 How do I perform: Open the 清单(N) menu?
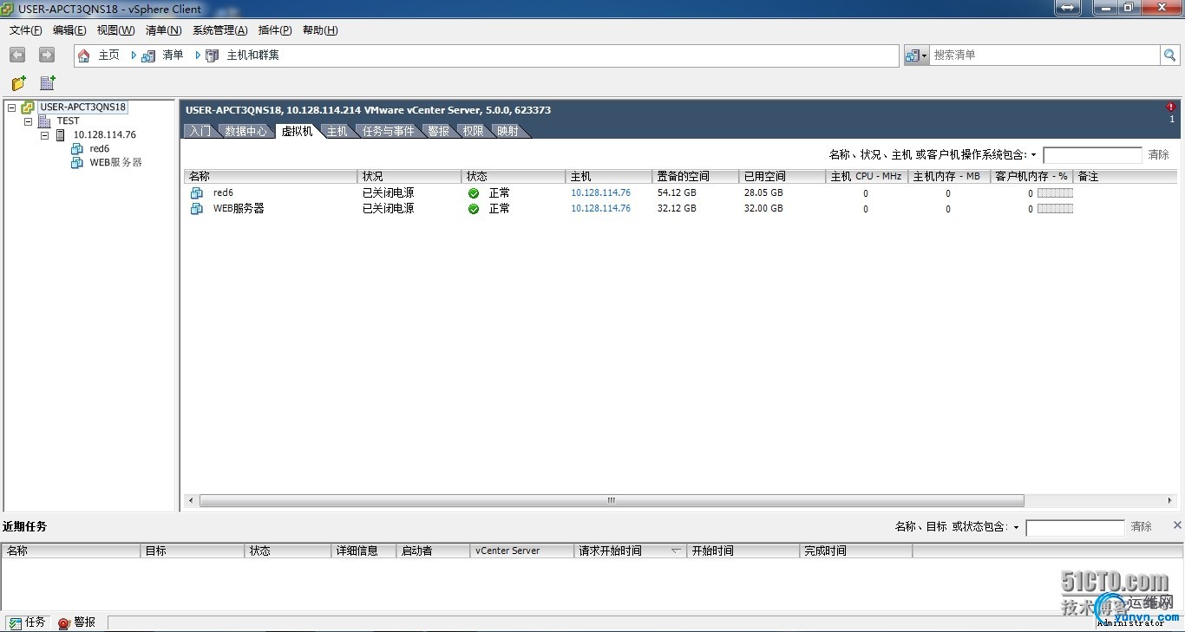coord(163,30)
